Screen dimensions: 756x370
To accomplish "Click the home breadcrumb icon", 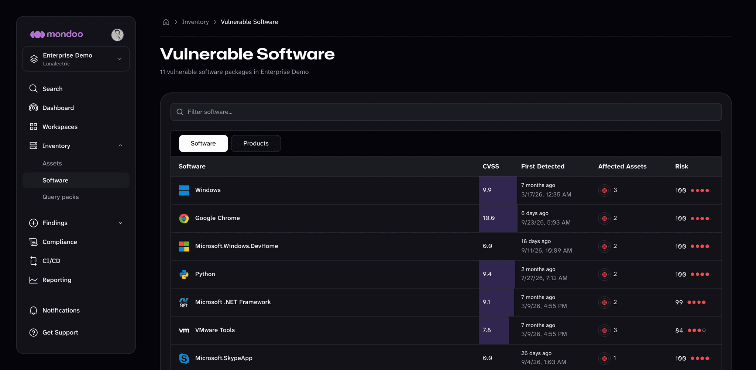I will coord(166,22).
